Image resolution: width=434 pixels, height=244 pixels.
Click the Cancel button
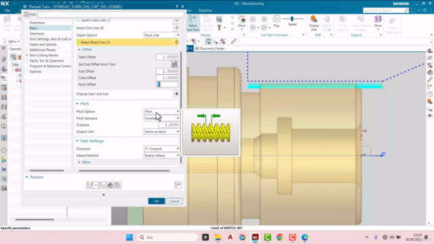(x=174, y=201)
